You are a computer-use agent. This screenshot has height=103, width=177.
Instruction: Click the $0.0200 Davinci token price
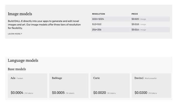tap(141, 93)
